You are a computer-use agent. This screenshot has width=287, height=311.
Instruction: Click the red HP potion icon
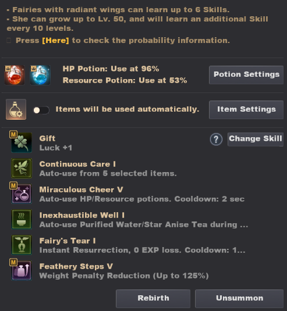[x=15, y=75]
